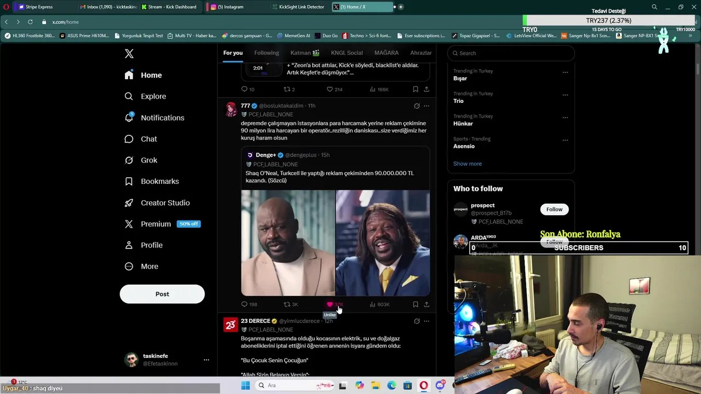Share the top post with 166K views
The height and width of the screenshot is (394, 701).
click(x=427, y=89)
